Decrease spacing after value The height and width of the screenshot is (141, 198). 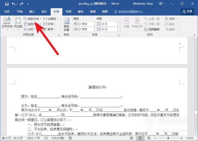(118, 30)
